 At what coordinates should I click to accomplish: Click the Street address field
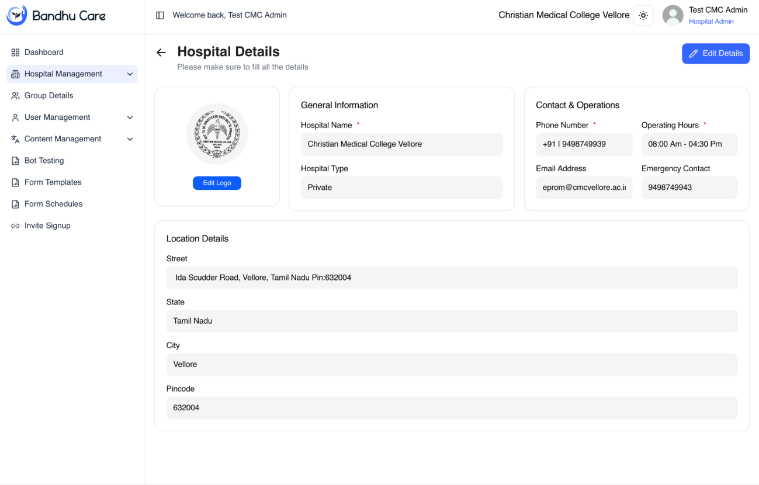pyautogui.click(x=452, y=278)
